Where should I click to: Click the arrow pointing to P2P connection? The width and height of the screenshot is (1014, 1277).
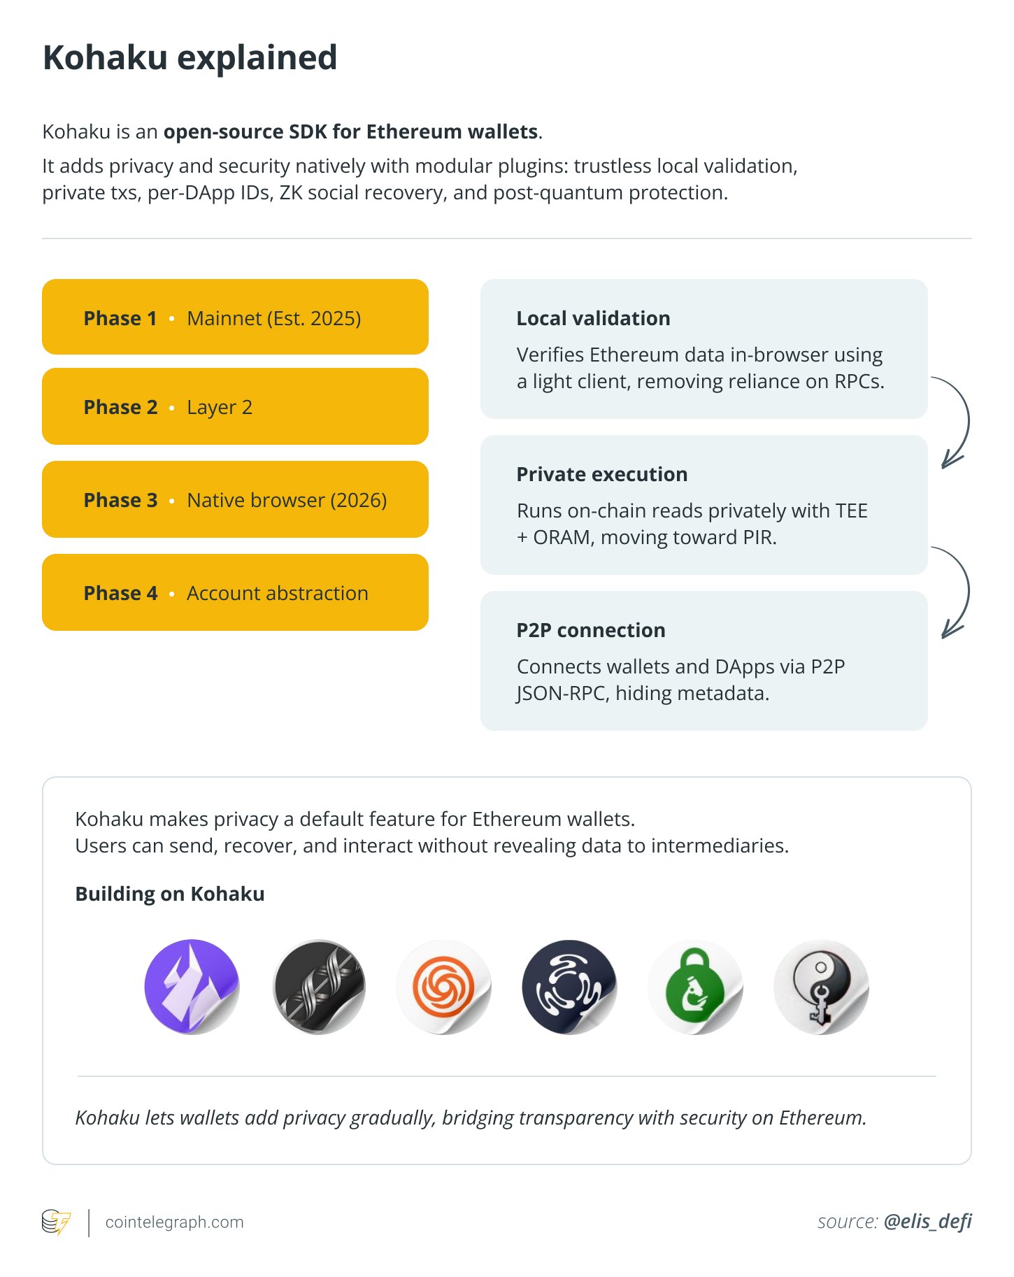click(955, 592)
